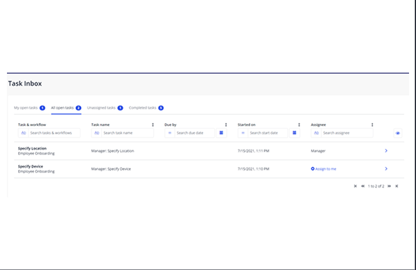Go to the first page
The width and height of the screenshot is (416, 270).
point(356,186)
